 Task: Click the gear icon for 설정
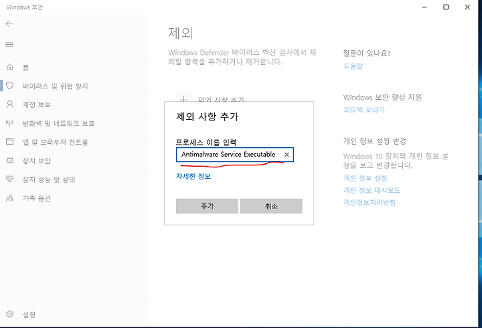[x=10, y=314]
